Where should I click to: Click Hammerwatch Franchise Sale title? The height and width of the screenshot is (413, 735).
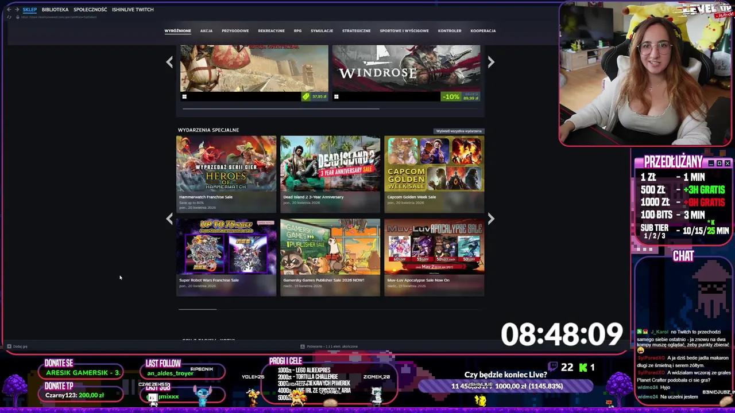click(206, 197)
